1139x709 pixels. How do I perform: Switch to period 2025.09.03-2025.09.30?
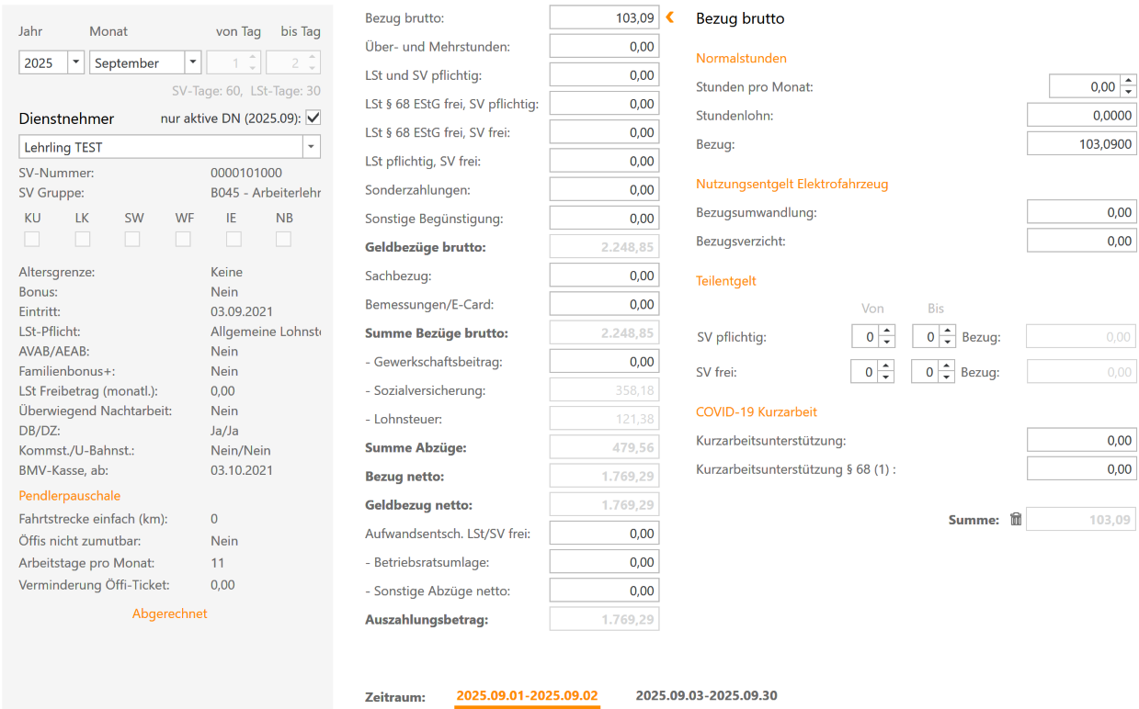coord(706,695)
